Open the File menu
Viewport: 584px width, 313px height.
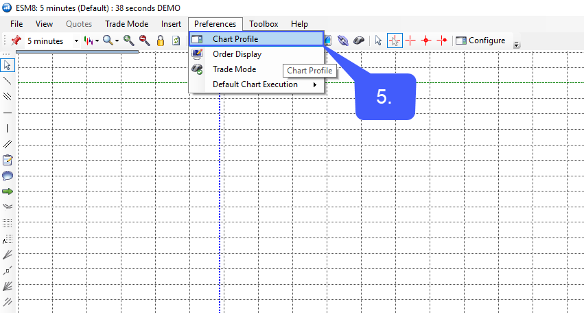(x=16, y=24)
